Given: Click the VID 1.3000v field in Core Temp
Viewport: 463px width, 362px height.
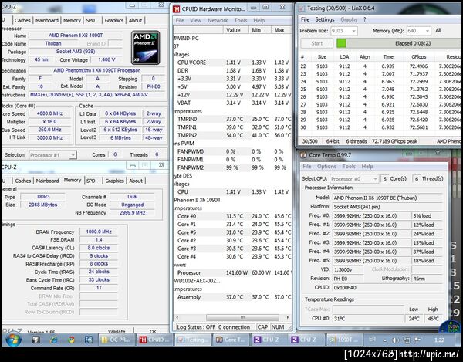Looking at the screenshot, I should [348, 269].
